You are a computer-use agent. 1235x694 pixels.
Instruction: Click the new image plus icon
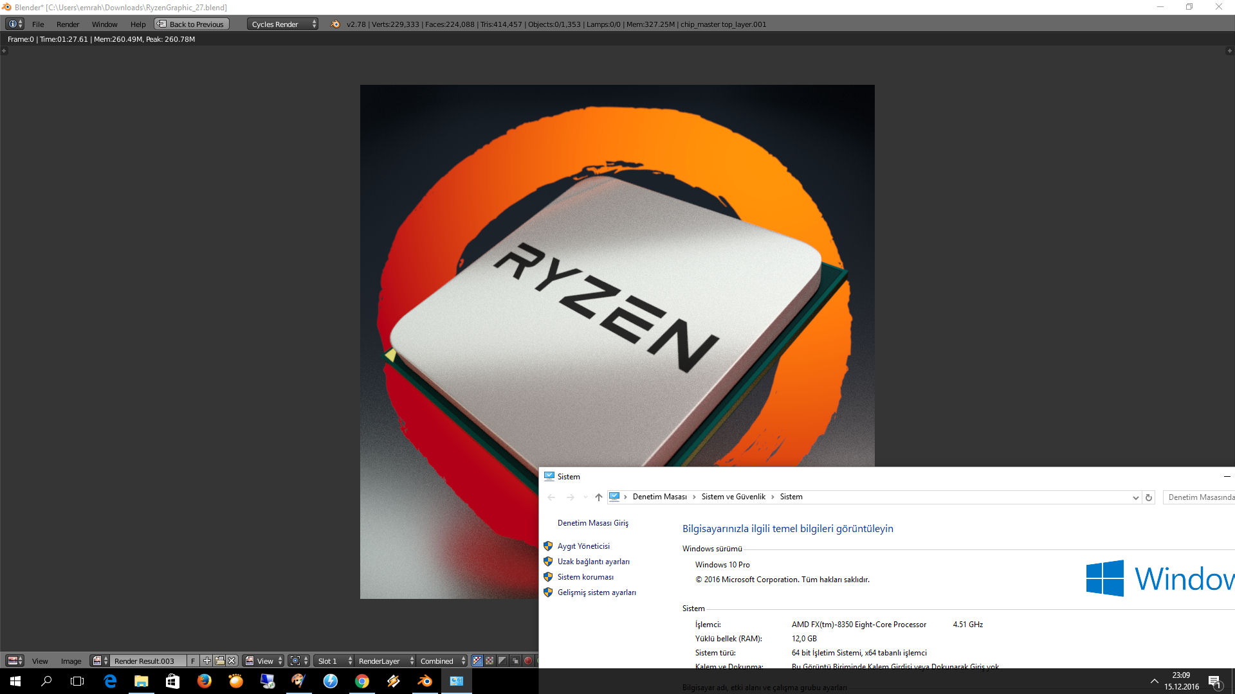[x=206, y=661]
